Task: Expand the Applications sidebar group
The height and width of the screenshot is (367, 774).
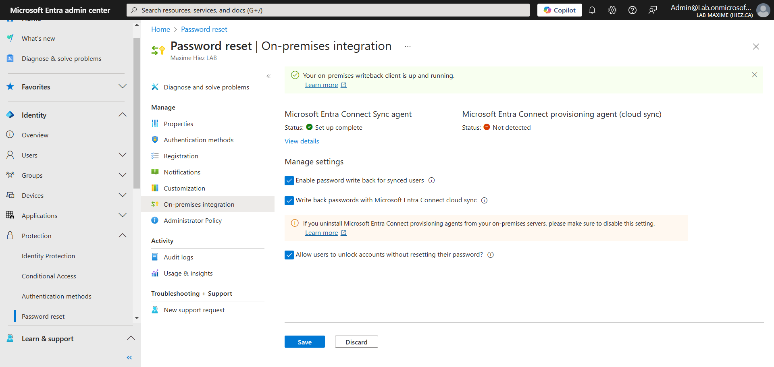Action: click(123, 216)
